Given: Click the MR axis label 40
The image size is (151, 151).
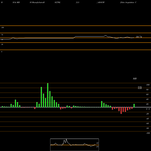Looking at the screenshot, I should (147, 99).
